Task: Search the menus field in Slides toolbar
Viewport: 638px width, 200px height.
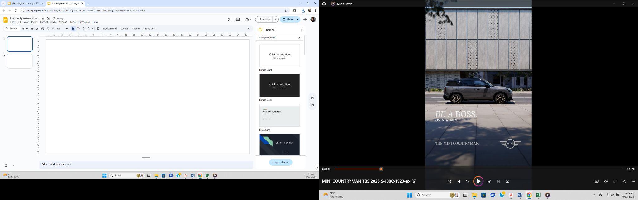Action: [x=12, y=29]
